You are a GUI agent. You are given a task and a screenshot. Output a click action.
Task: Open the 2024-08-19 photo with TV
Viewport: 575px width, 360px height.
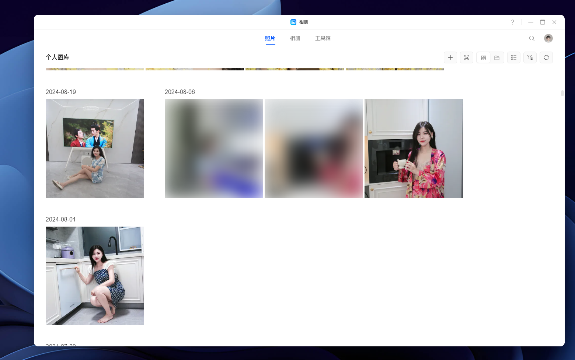pos(95,148)
